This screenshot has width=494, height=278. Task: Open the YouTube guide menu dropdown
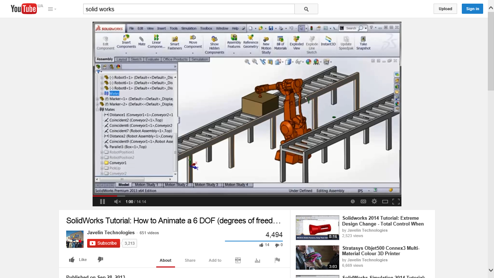tap(52, 9)
